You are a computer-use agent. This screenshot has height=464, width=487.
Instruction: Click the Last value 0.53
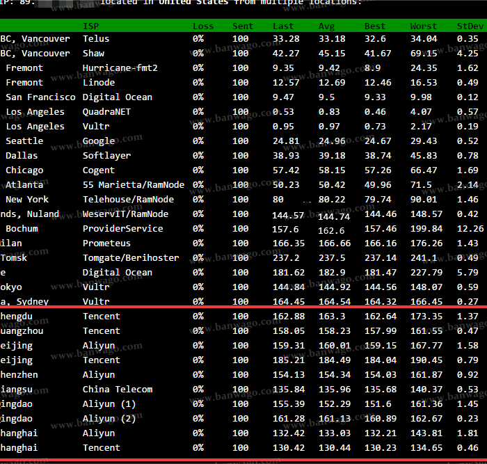283,112
